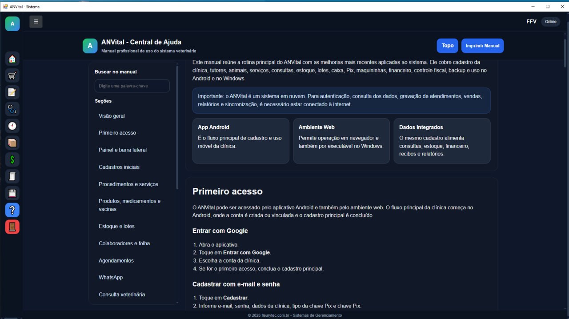
Task: Click the fleurytec.com.br footer text
Action: pyautogui.click(x=295, y=315)
